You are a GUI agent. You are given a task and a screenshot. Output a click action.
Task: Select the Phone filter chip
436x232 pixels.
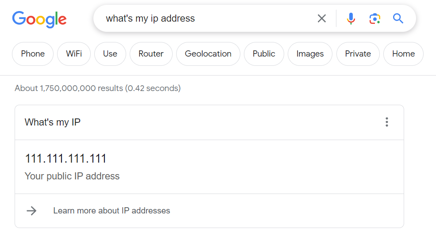[33, 54]
